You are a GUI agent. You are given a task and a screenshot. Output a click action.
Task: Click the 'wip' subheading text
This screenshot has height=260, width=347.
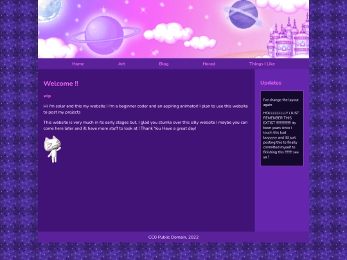[x=47, y=96]
